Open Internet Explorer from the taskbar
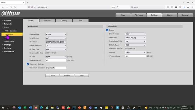195x110 pixels. coord(47,108)
